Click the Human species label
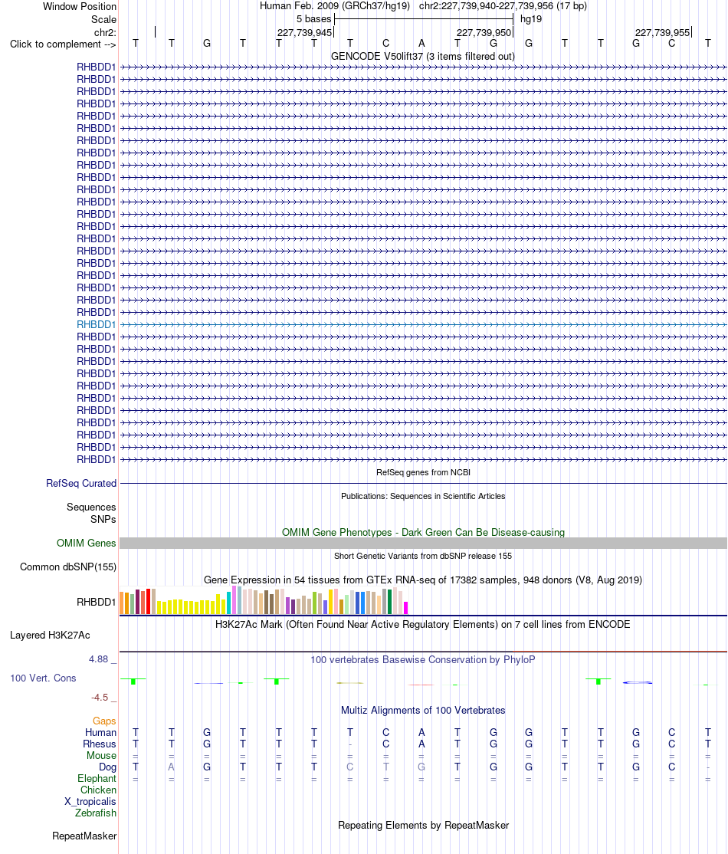The image size is (728, 854). point(100,733)
